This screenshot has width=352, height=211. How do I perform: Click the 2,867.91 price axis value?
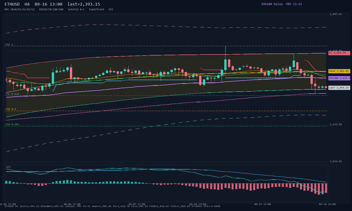coord(336,14)
